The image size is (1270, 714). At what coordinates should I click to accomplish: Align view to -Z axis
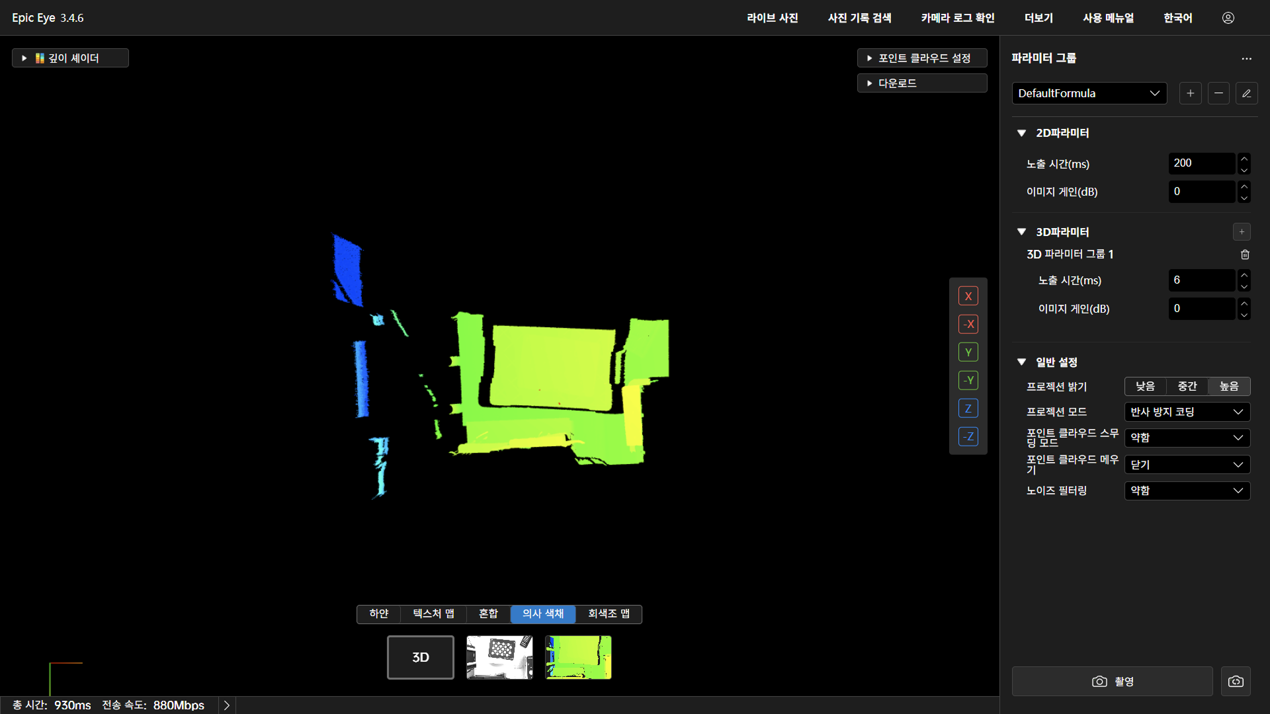click(x=968, y=436)
